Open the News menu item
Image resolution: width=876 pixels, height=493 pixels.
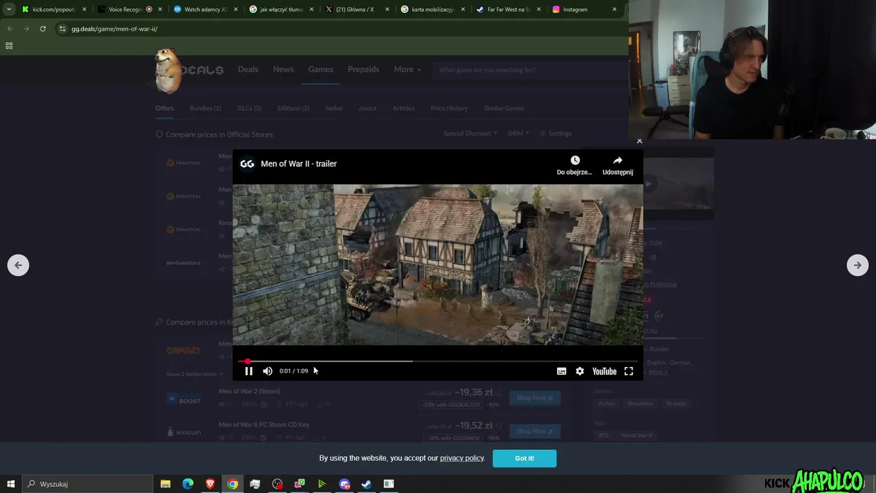(x=283, y=69)
